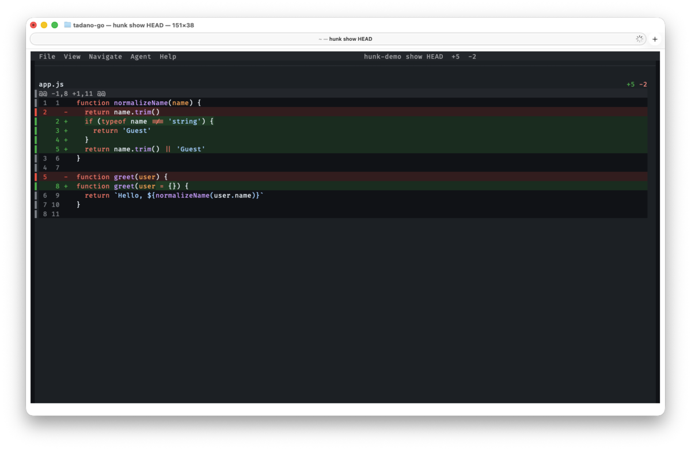Click the 'hunk-demo show HEAD' title text
This screenshot has width=691, height=450.
(403, 56)
